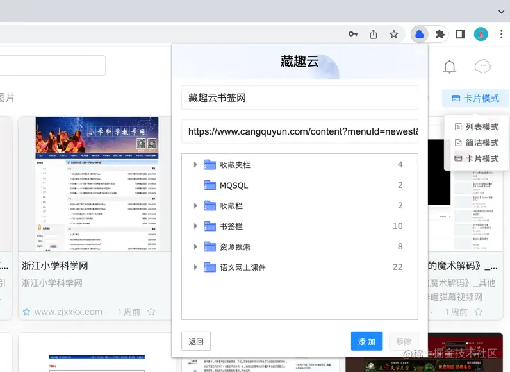The image size is (510, 372).
Task: Open the extensions puzzle icon
Action: [x=440, y=34]
